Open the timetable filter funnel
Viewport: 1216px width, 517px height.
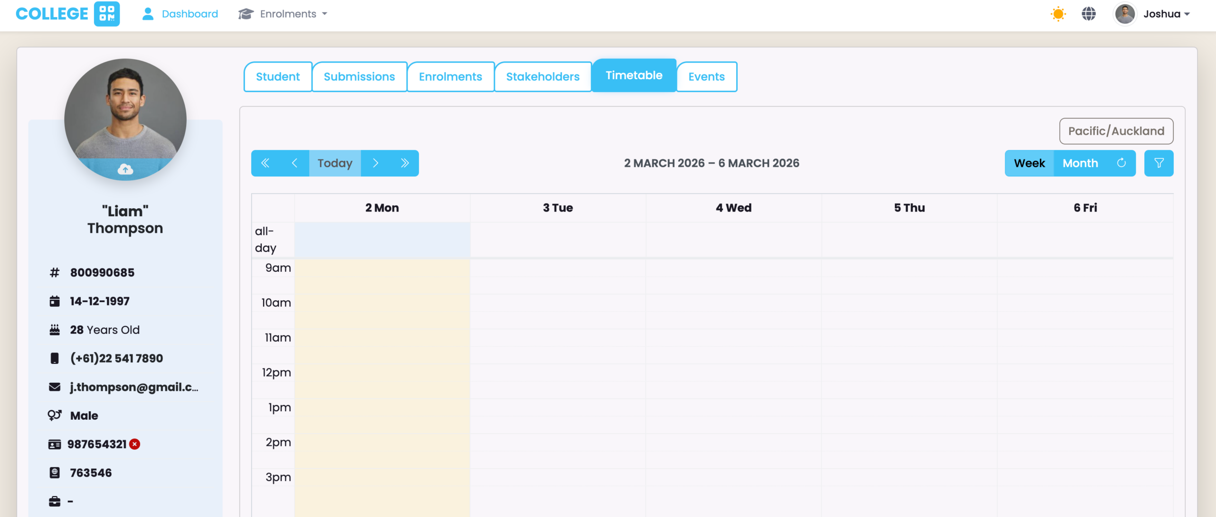point(1159,163)
